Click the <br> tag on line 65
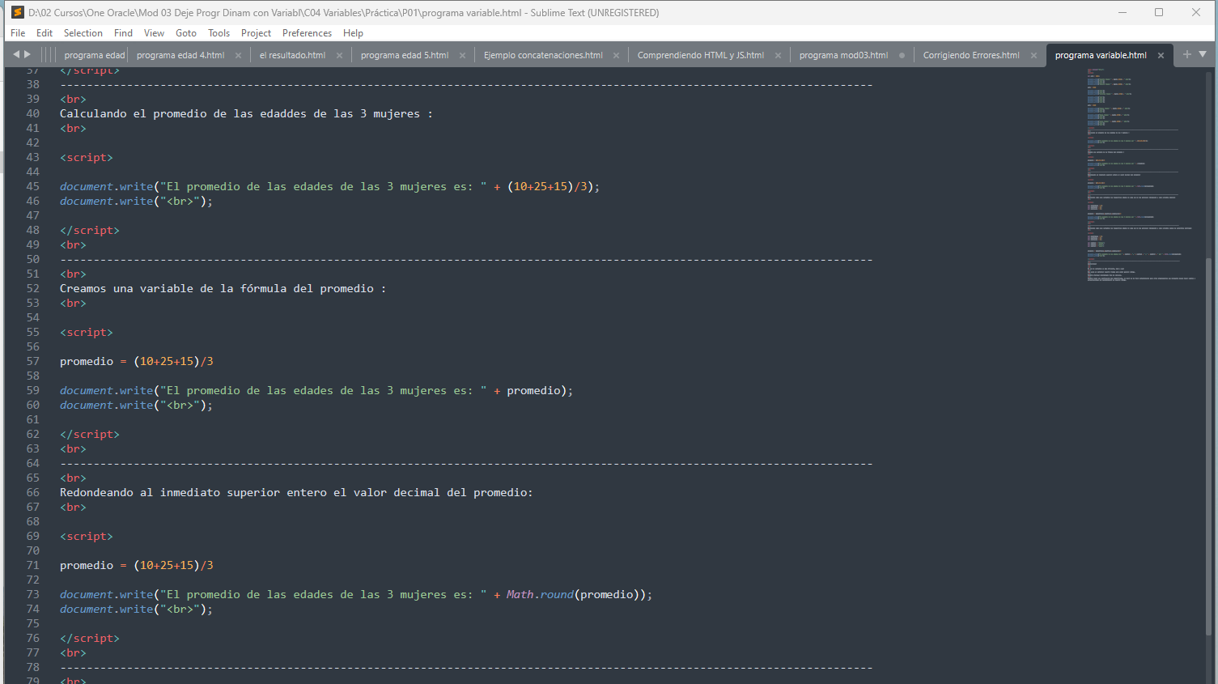1218x684 pixels. point(73,478)
